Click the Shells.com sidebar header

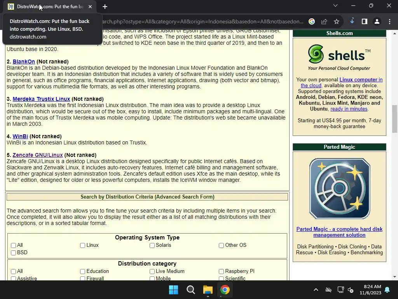click(339, 33)
